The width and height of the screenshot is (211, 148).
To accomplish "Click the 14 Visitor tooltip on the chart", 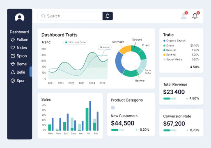I will (105, 47).
